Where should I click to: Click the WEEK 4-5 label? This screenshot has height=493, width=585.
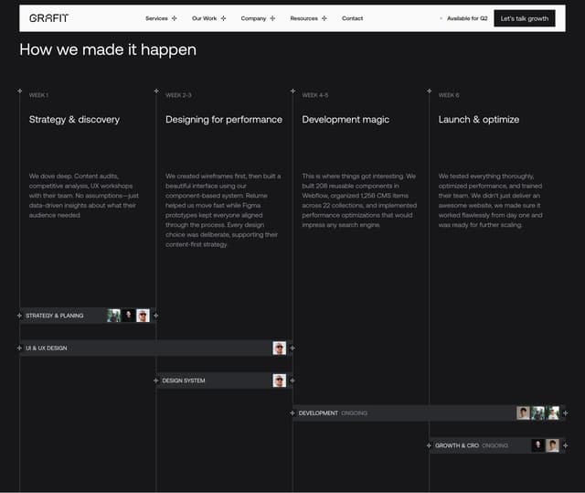[x=314, y=95]
